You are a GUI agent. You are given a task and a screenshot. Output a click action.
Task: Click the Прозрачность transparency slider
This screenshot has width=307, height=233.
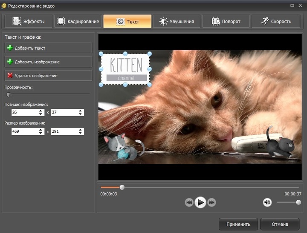tap(9, 94)
